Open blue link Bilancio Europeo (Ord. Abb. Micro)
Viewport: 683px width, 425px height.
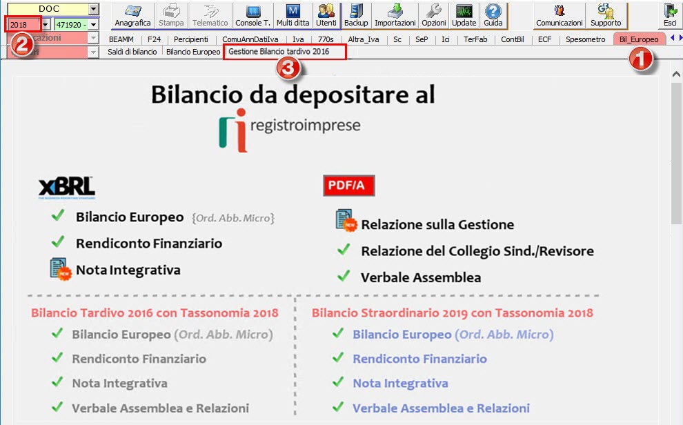(453, 335)
